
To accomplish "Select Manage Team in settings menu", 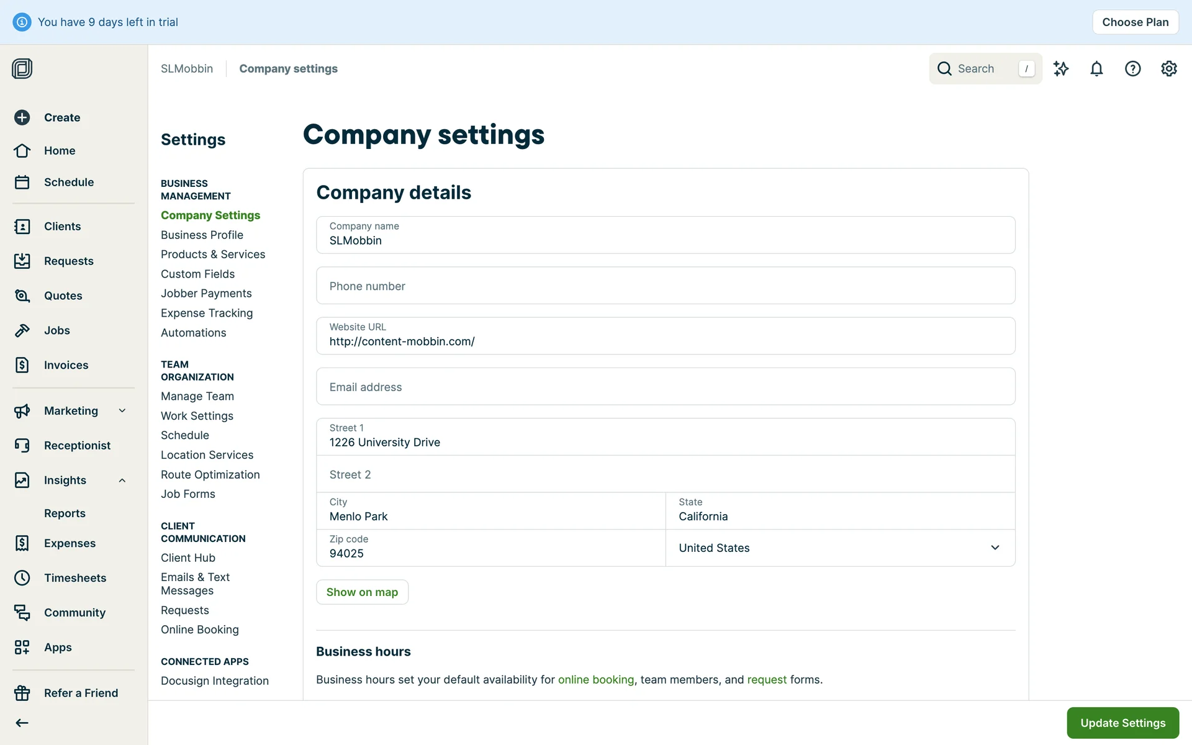I will point(197,396).
